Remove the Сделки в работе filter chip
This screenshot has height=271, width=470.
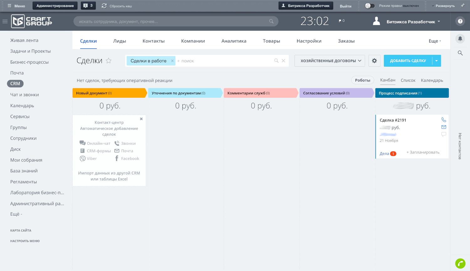tap(172, 61)
